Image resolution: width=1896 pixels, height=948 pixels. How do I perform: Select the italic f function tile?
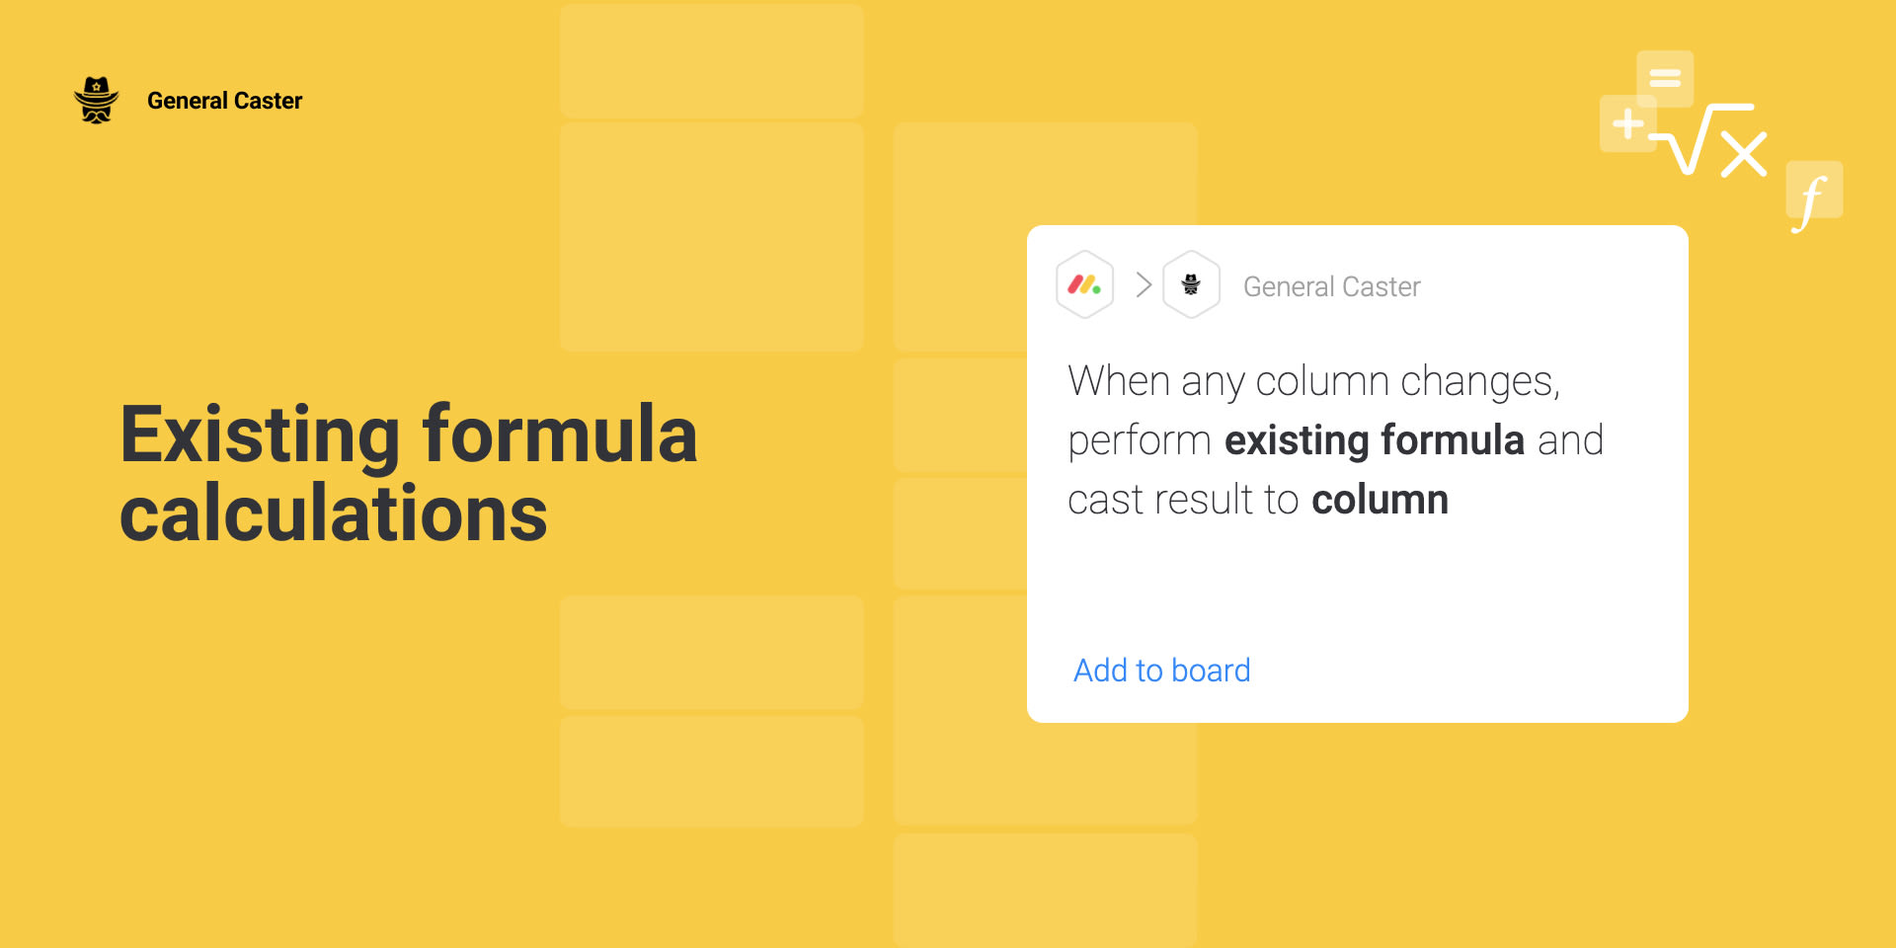(x=1814, y=192)
